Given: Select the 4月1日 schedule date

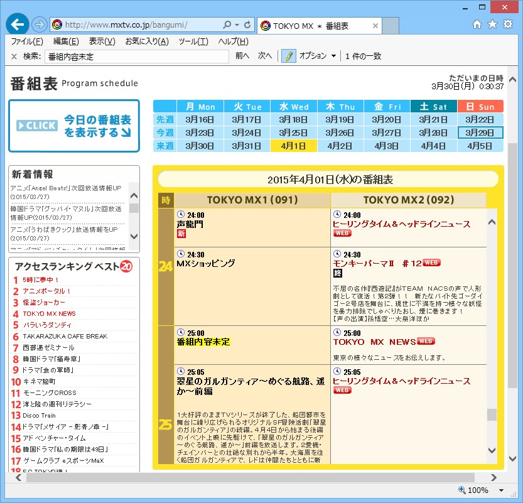Looking at the screenshot, I should pyautogui.click(x=293, y=146).
